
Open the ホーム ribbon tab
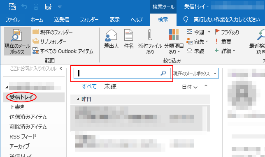pyautogui.click(x=37, y=20)
